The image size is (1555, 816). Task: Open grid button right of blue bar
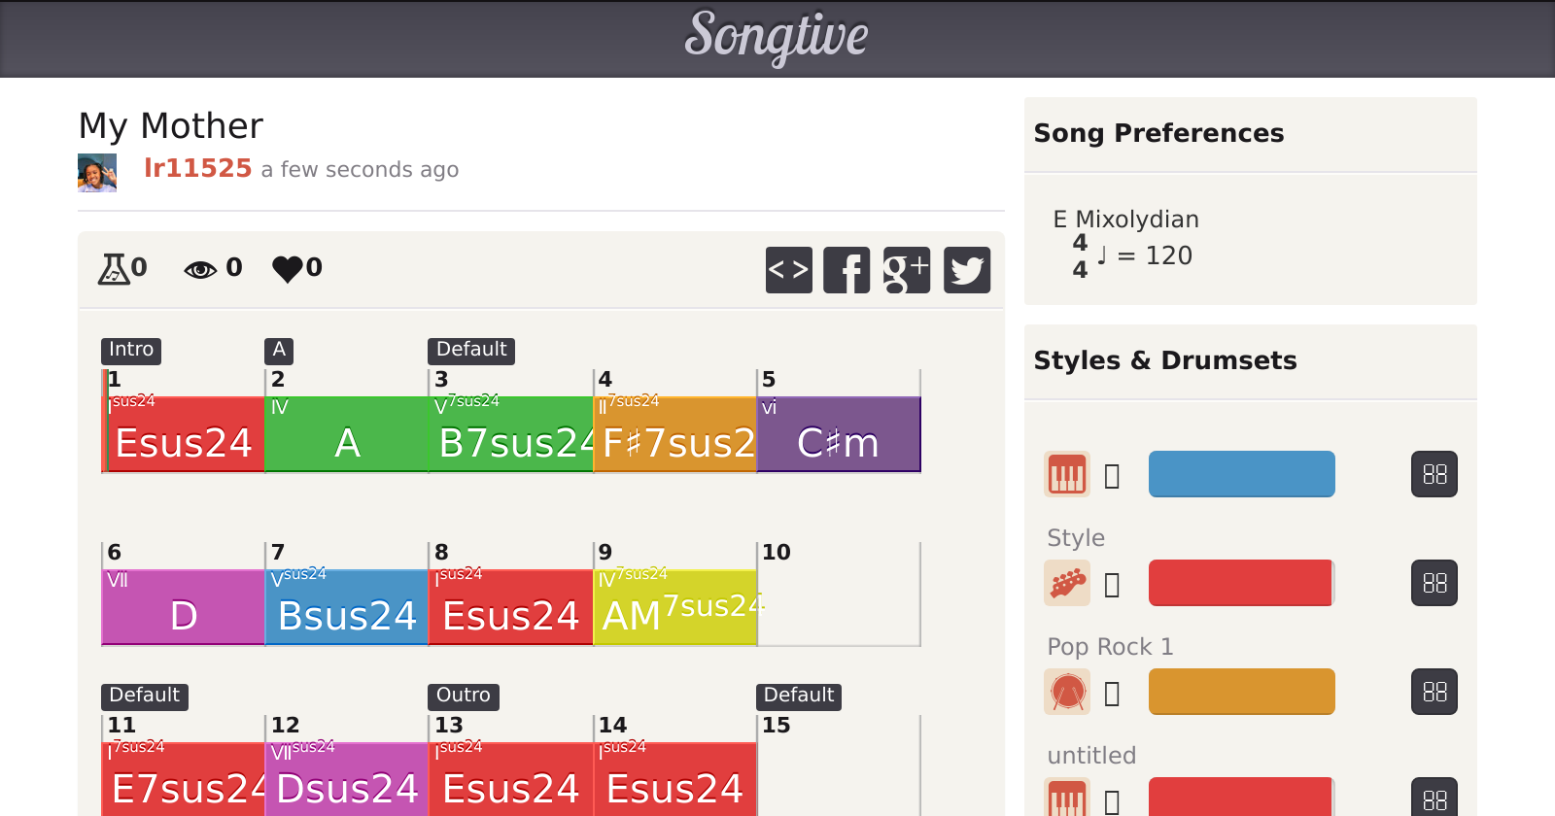click(1434, 475)
